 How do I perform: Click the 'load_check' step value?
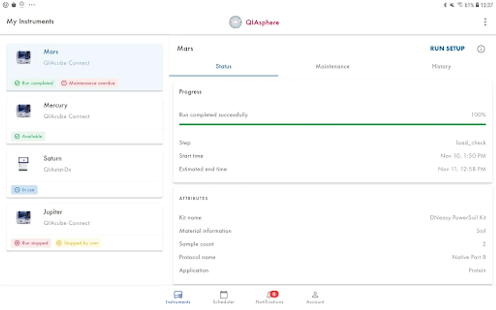pyautogui.click(x=471, y=143)
